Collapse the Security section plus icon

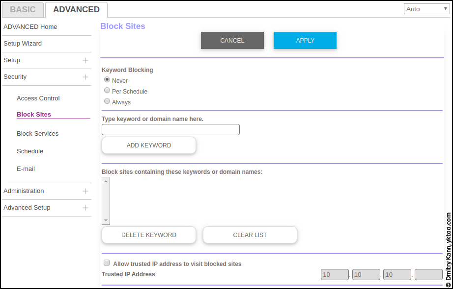pos(85,77)
